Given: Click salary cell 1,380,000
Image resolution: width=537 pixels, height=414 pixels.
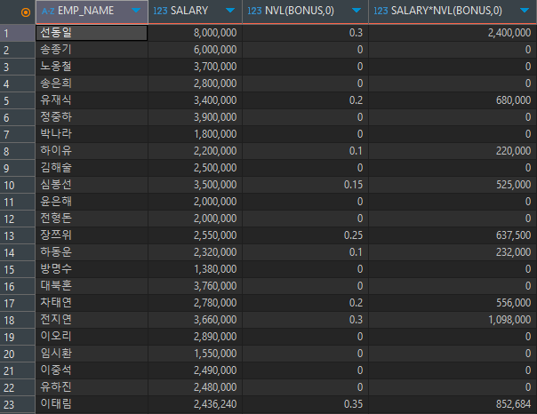Looking at the screenshot, I should [x=196, y=269].
